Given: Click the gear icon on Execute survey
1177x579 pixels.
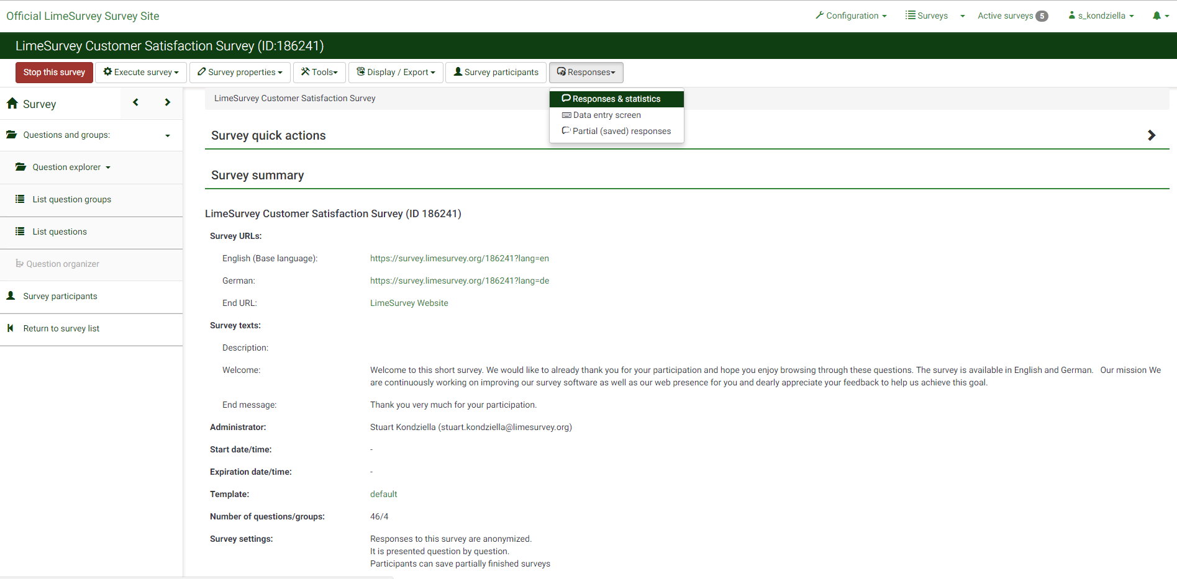Looking at the screenshot, I should [107, 72].
